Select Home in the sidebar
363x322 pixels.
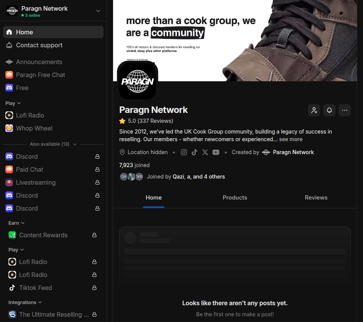[x=53, y=32]
